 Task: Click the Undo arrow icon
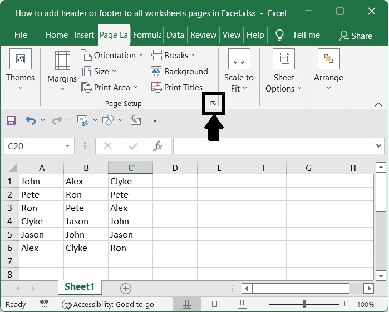[x=31, y=120]
